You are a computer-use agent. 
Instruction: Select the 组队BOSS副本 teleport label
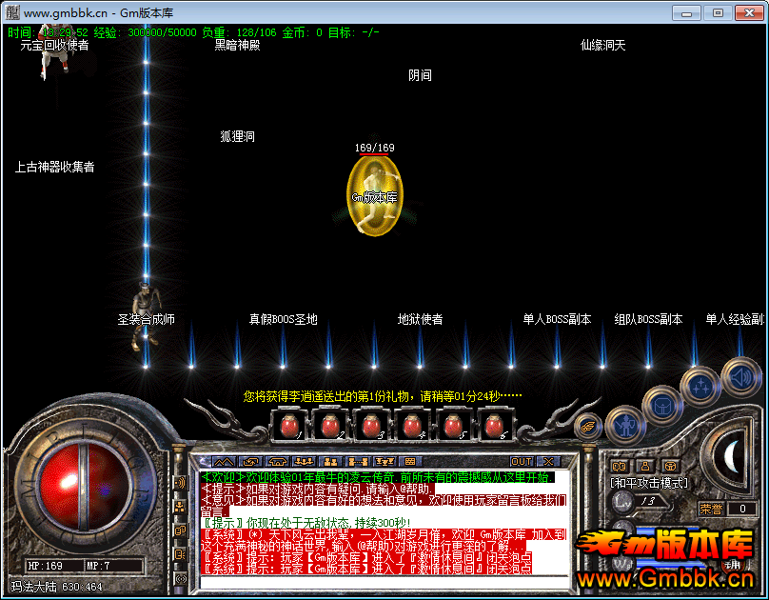point(648,319)
